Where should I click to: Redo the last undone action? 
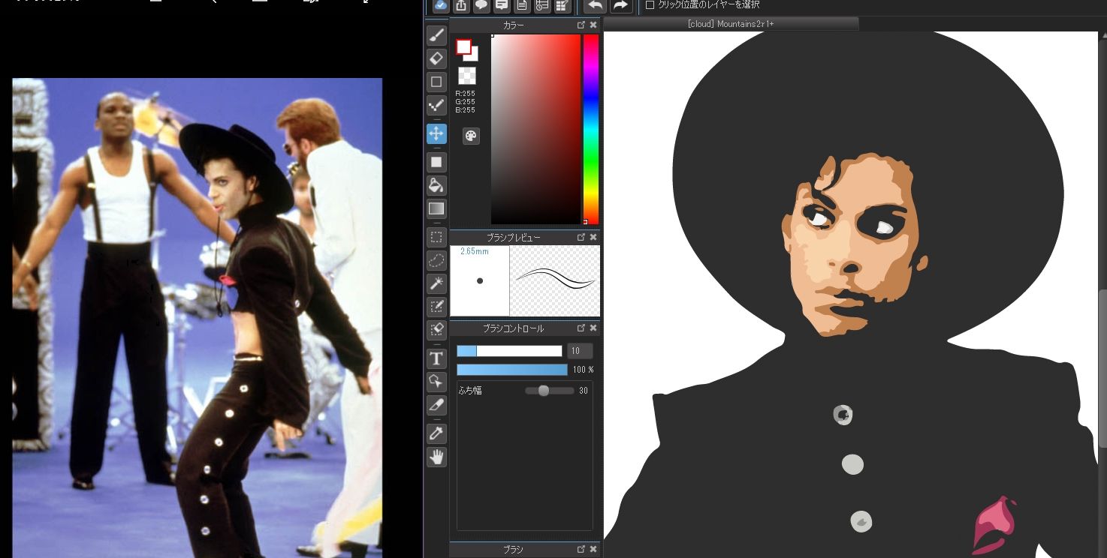point(621,6)
